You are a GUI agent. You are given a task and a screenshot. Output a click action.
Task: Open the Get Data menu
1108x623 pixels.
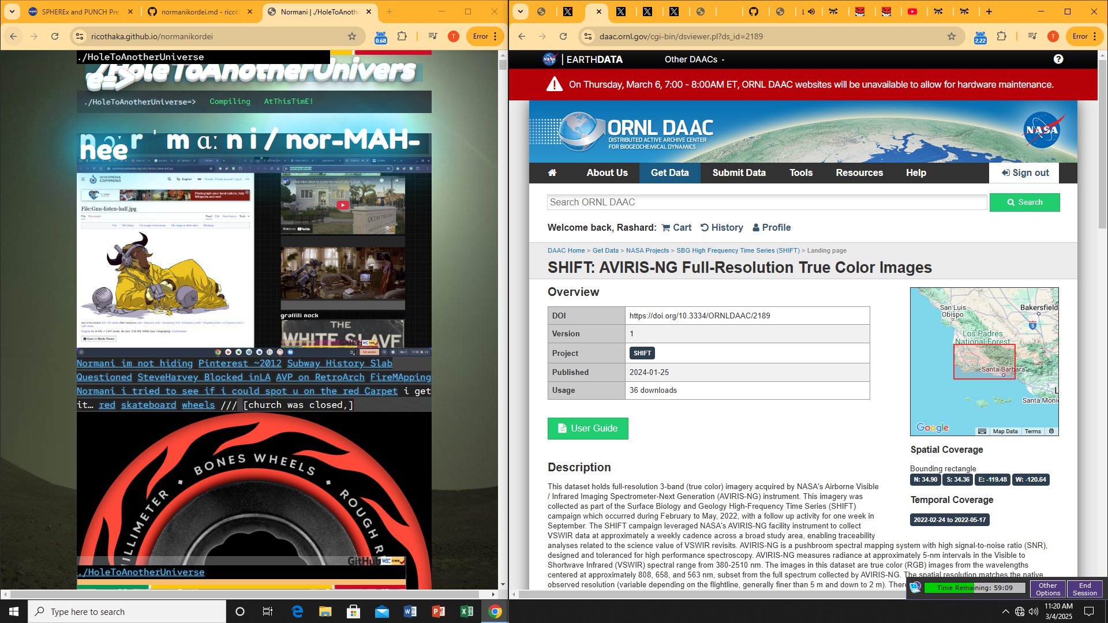pyautogui.click(x=670, y=172)
